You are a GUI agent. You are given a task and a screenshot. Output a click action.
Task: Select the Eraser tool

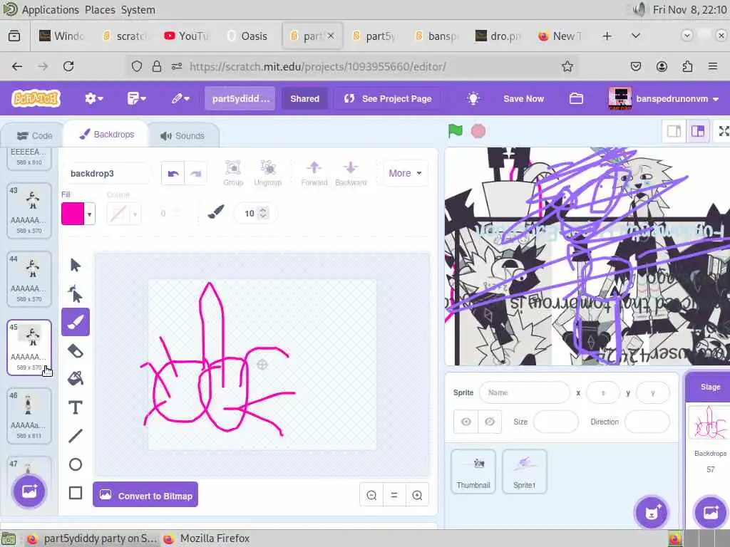click(76, 350)
